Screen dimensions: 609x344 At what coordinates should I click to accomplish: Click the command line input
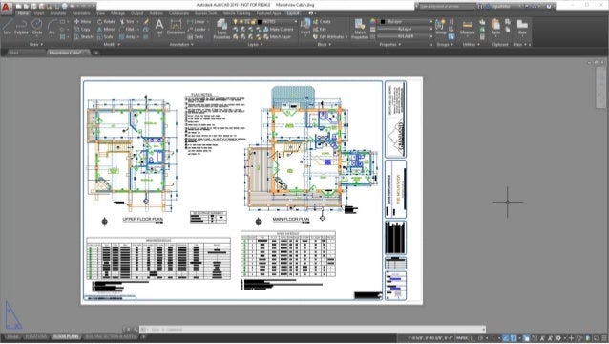(312, 330)
